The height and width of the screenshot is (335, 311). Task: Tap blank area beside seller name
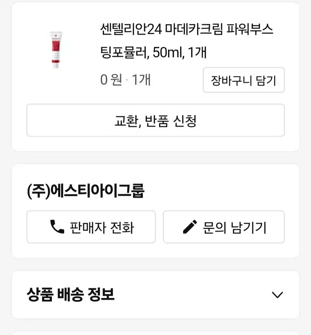point(214,191)
